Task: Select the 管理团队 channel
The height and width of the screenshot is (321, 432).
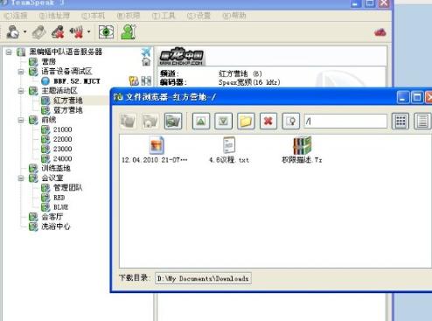Action: pyautogui.click(x=68, y=187)
